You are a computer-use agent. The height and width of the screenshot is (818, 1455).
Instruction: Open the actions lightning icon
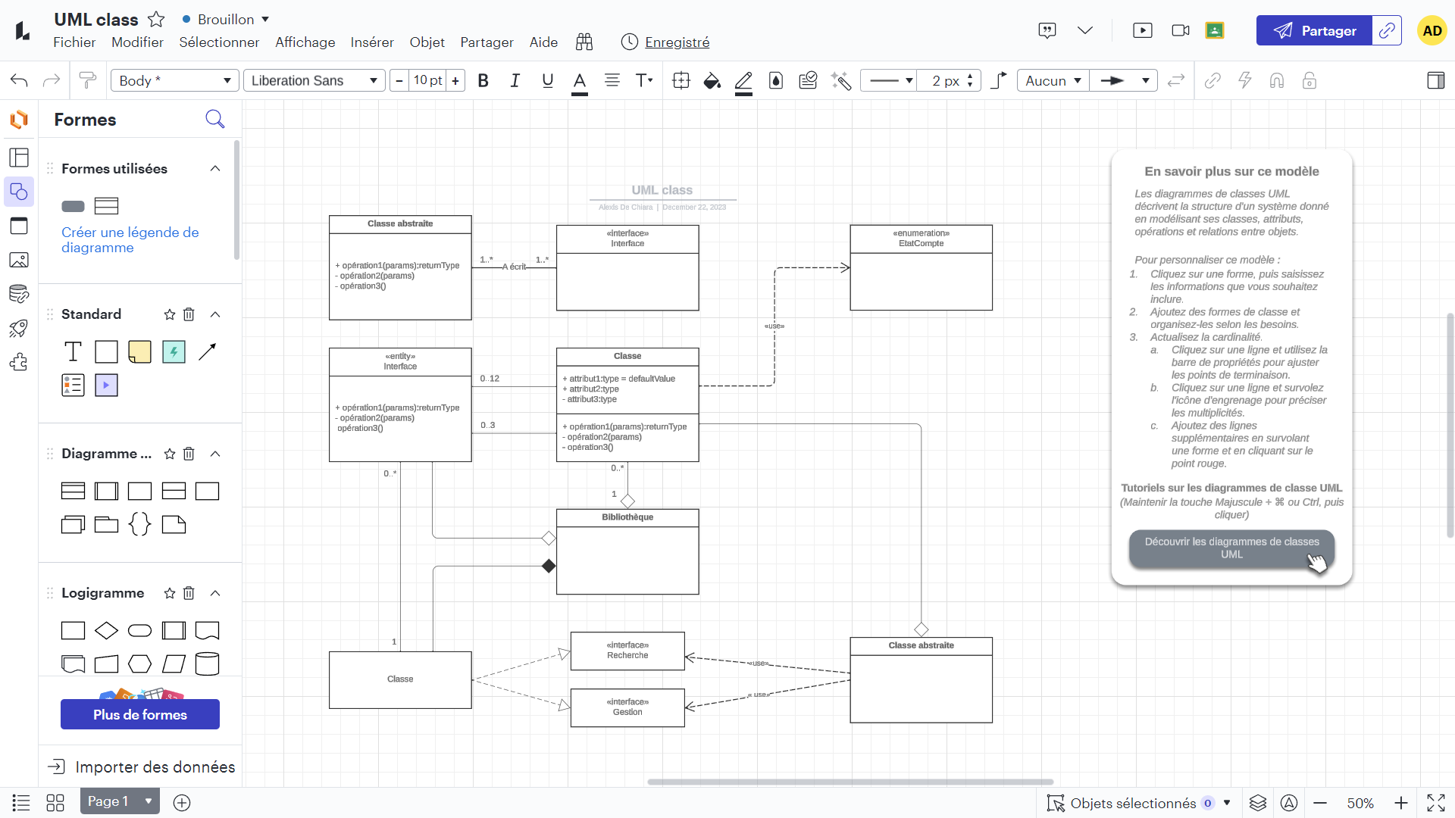tap(1244, 80)
